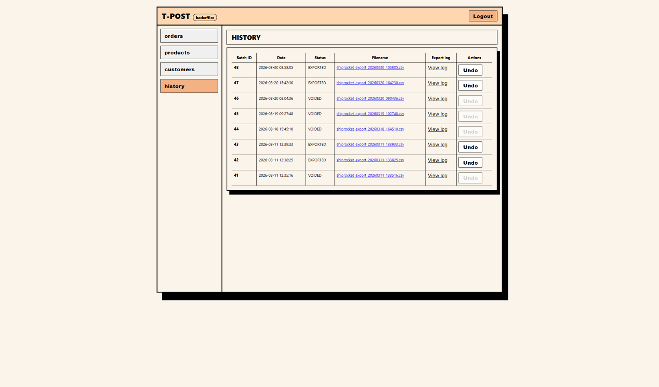Viewport: 659px width, 387px height.
Task: Select the history sidebar tab
Action: (189, 86)
